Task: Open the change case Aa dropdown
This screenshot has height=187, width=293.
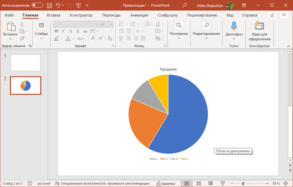Action: [81, 38]
